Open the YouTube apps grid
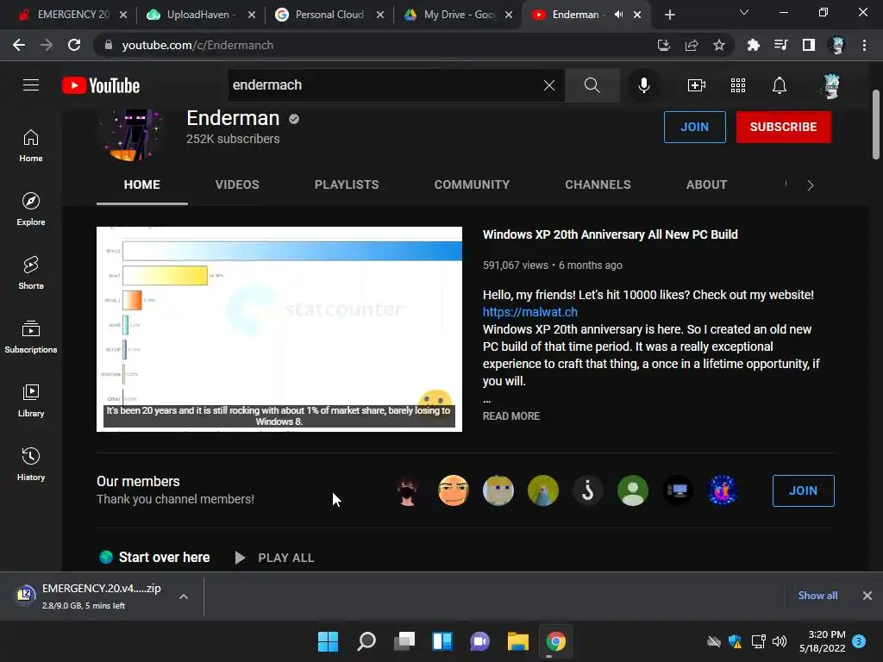Image resolution: width=883 pixels, height=662 pixels. point(738,85)
